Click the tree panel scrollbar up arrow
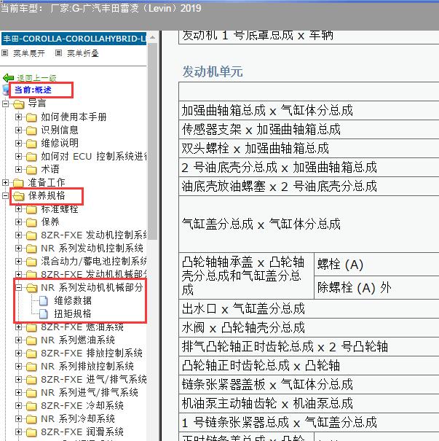 pos(152,37)
